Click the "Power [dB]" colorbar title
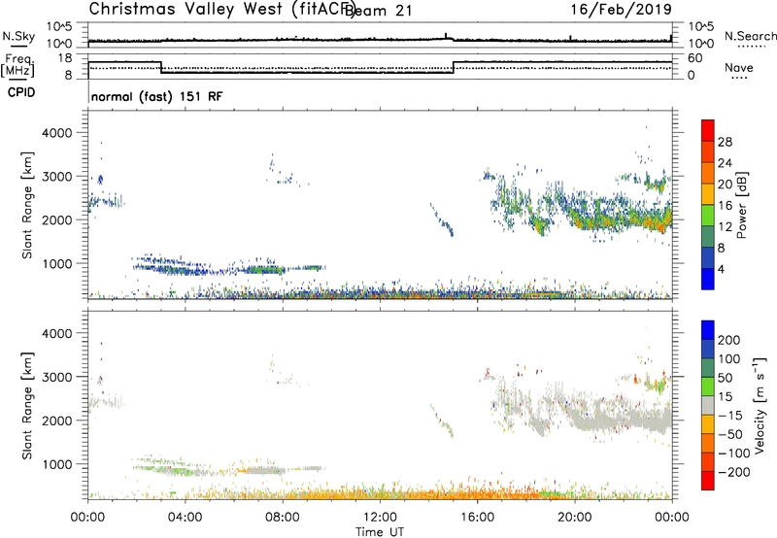This screenshot has width=777, height=538. click(x=741, y=205)
